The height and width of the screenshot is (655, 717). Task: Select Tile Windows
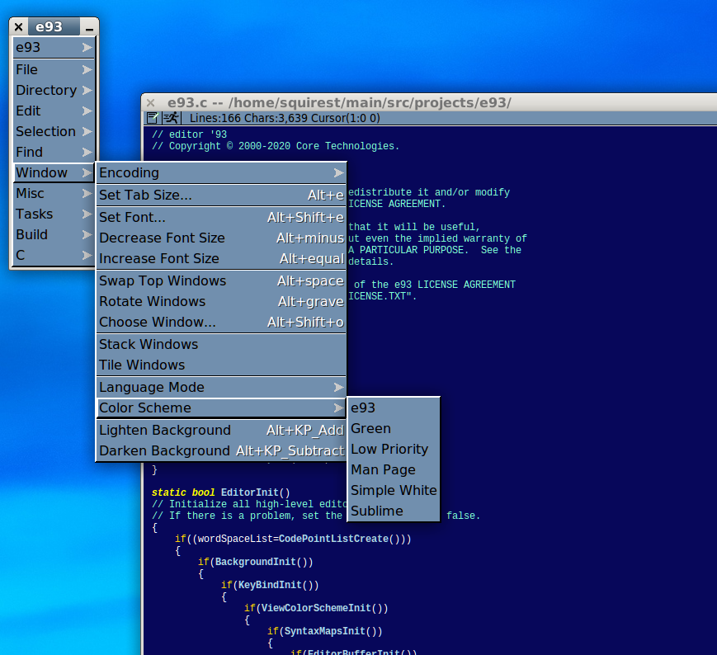click(221, 365)
